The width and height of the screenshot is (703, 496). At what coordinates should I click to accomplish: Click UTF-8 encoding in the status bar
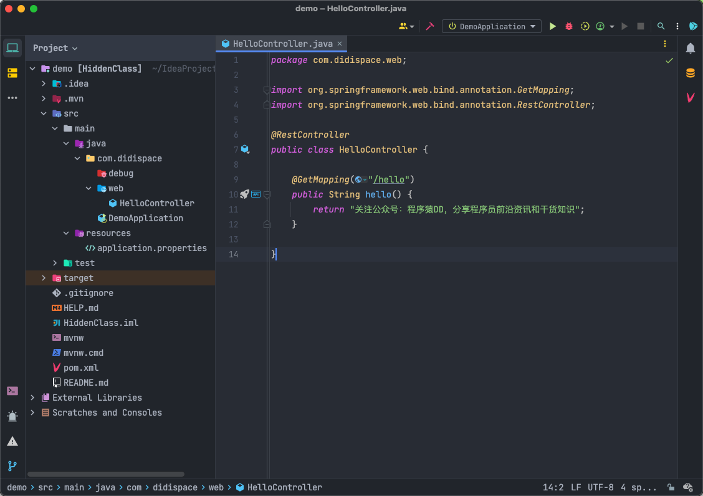[600, 487]
